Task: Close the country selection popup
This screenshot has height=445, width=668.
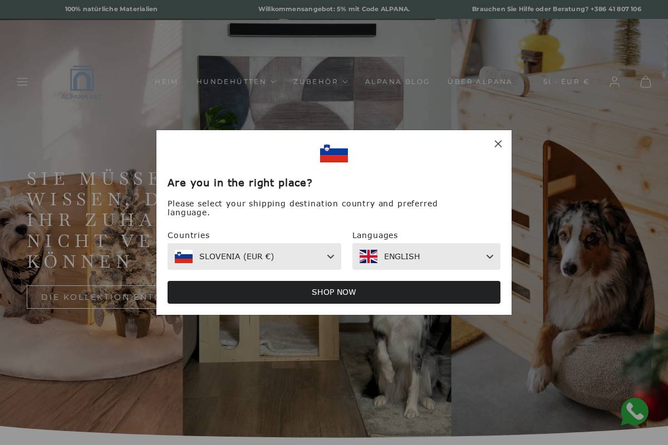Action: (498, 144)
